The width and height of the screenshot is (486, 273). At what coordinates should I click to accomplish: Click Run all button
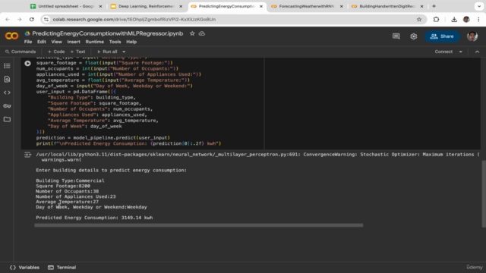click(x=107, y=52)
